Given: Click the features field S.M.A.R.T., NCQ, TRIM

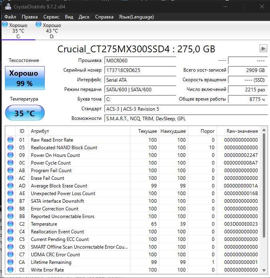Looking at the screenshot, I should click(186, 119).
